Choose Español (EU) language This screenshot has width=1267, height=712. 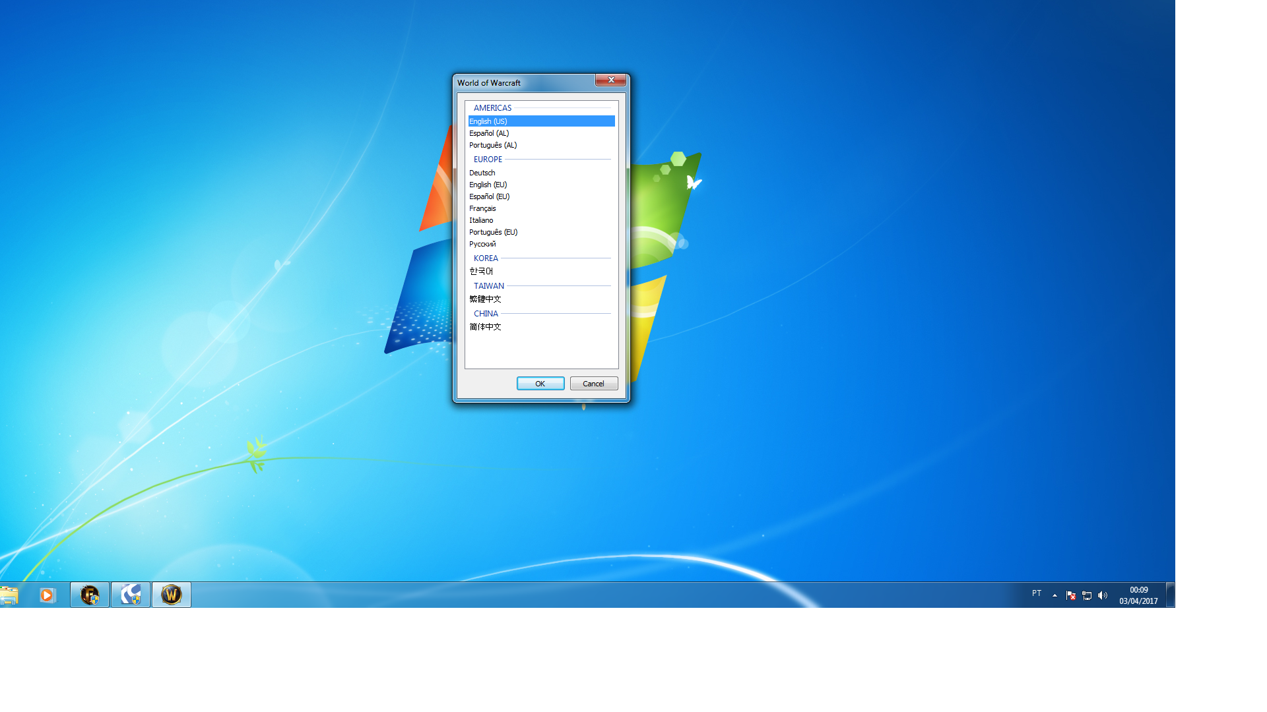tap(542, 196)
